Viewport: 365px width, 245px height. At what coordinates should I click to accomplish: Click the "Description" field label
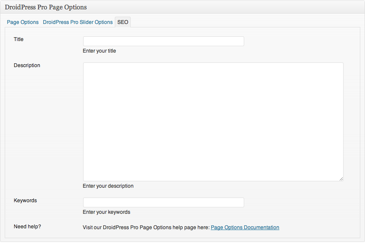[27, 65]
